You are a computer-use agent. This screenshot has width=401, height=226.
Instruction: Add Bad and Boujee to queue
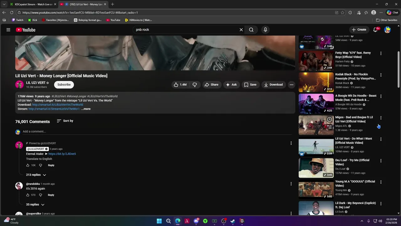(330, 127)
